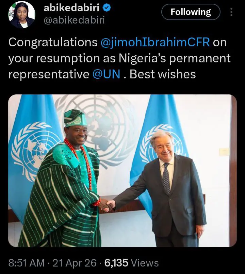Click the word Congratulations in the tweet

point(53,43)
